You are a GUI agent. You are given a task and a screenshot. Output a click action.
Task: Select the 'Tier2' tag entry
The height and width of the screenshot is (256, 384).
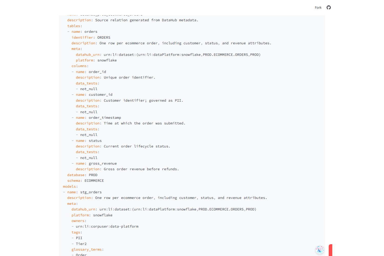tap(81, 244)
